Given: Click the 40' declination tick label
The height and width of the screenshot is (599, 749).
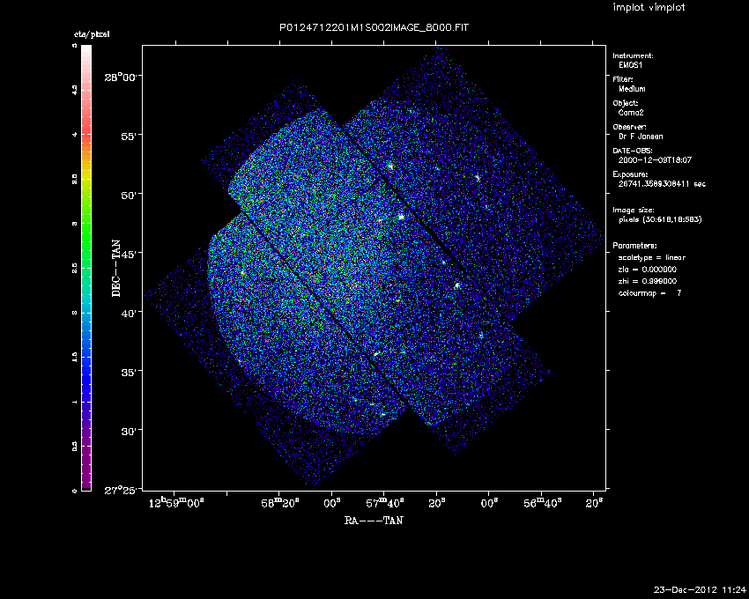Looking at the screenshot, I should point(130,313).
